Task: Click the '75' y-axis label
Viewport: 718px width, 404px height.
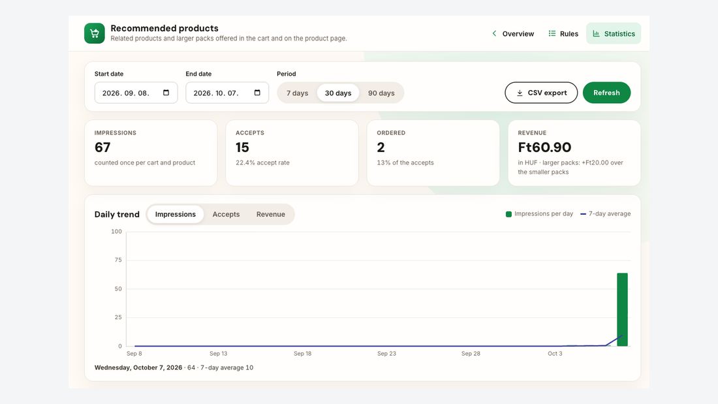Action: (x=118, y=260)
